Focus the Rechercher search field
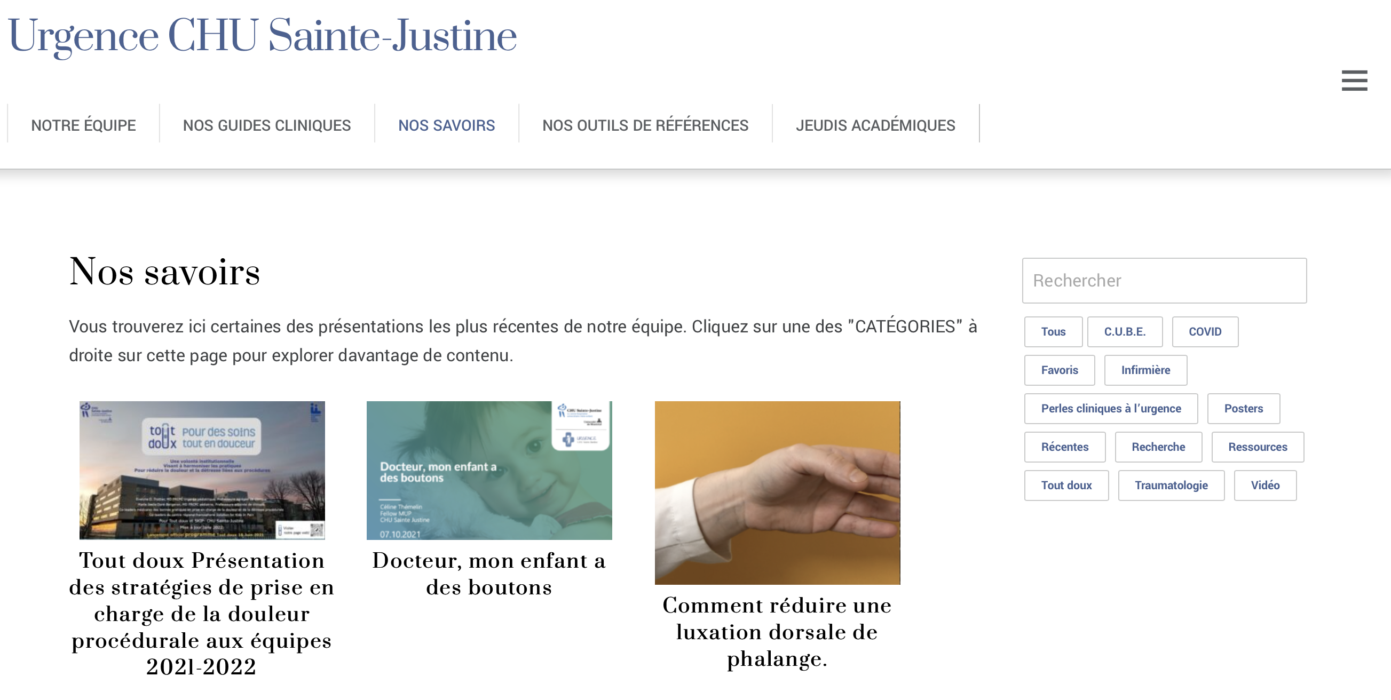This screenshot has width=1391, height=700. (x=1164, y=281)
